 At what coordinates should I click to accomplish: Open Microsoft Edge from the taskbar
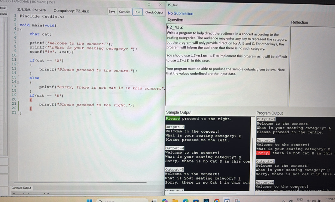tap(185, 200)
